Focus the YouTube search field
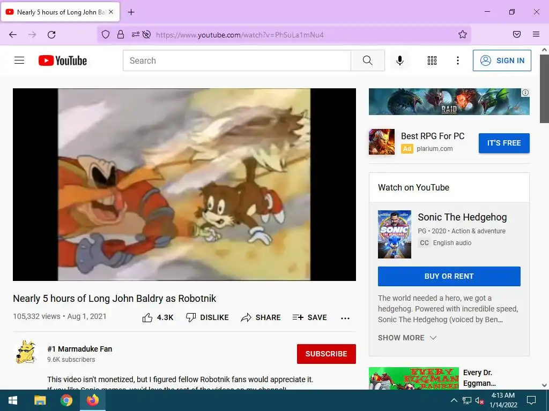Viewport: 549px width, 411px height. coord(237,60)
